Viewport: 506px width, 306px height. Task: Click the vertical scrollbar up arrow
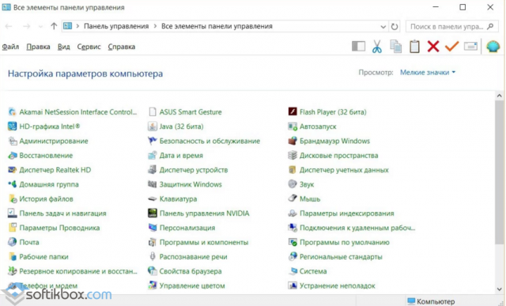point(499,96)
